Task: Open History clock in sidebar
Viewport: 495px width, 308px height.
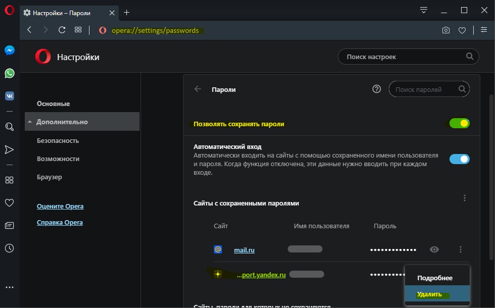Action: 10,248
